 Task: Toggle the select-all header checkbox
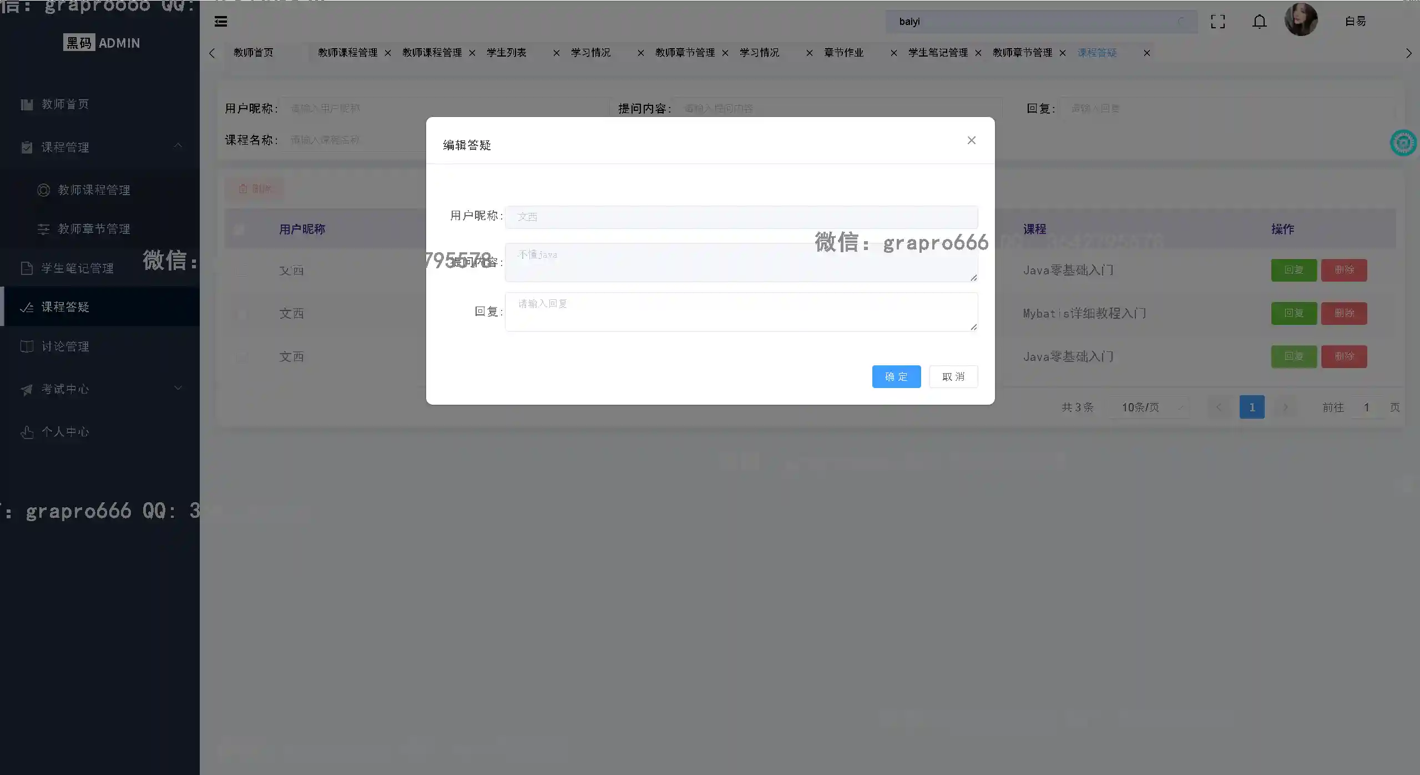pyautogui.click(x=239, y=229)
